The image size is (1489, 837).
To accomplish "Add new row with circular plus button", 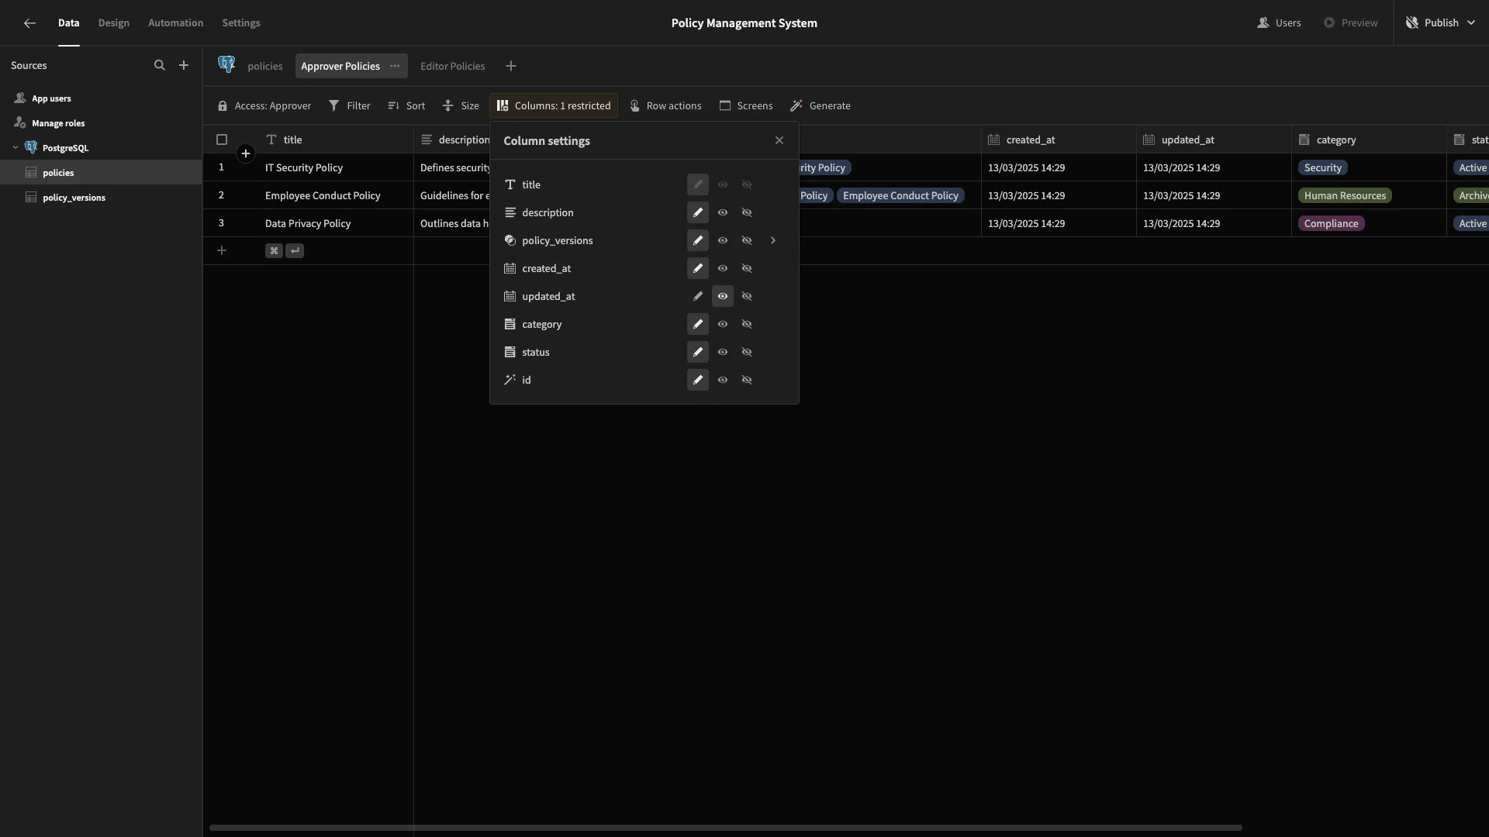I will [x=246, y=153].
